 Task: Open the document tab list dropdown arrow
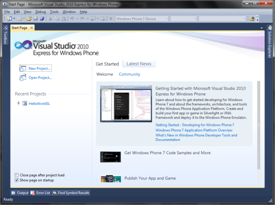pyautogui.click(x=262, y=28)
